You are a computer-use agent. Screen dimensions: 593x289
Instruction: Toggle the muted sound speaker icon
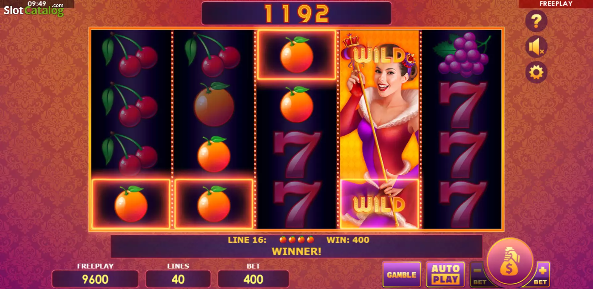pos(536,47)
